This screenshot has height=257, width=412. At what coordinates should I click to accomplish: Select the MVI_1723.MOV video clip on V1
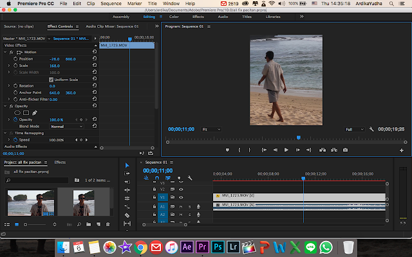(299, 197)
